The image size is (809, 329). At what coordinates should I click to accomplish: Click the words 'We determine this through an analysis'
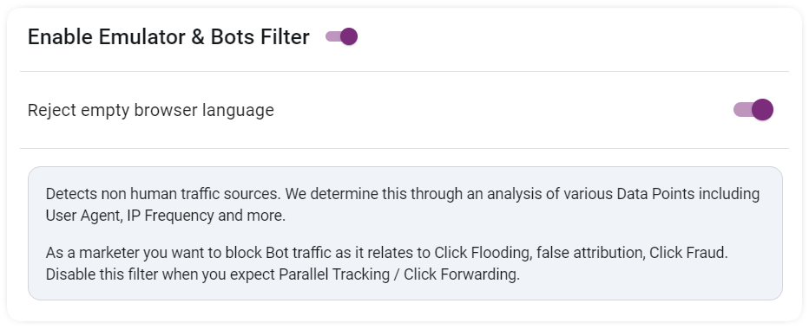[x=385, y=194]
